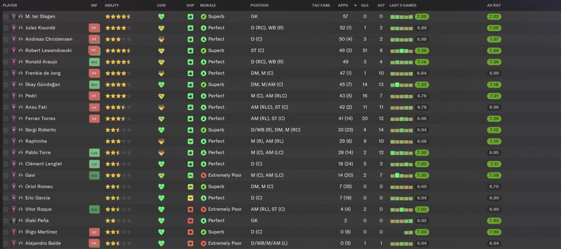Click the Int badge beside Jules Koundé
This screenshot has width=561, height=249.
coord(94,28)
